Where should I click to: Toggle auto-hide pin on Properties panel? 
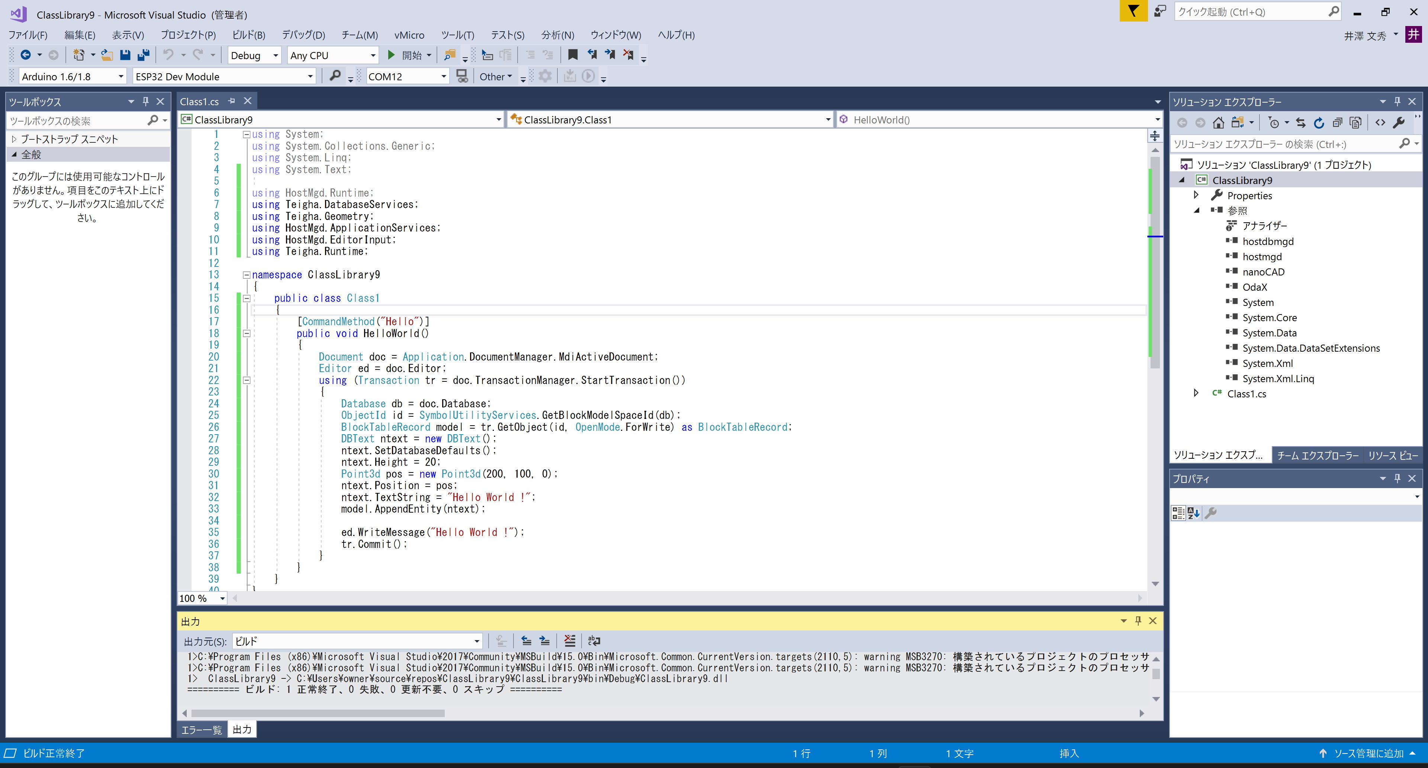click(x=1397, y=478)
